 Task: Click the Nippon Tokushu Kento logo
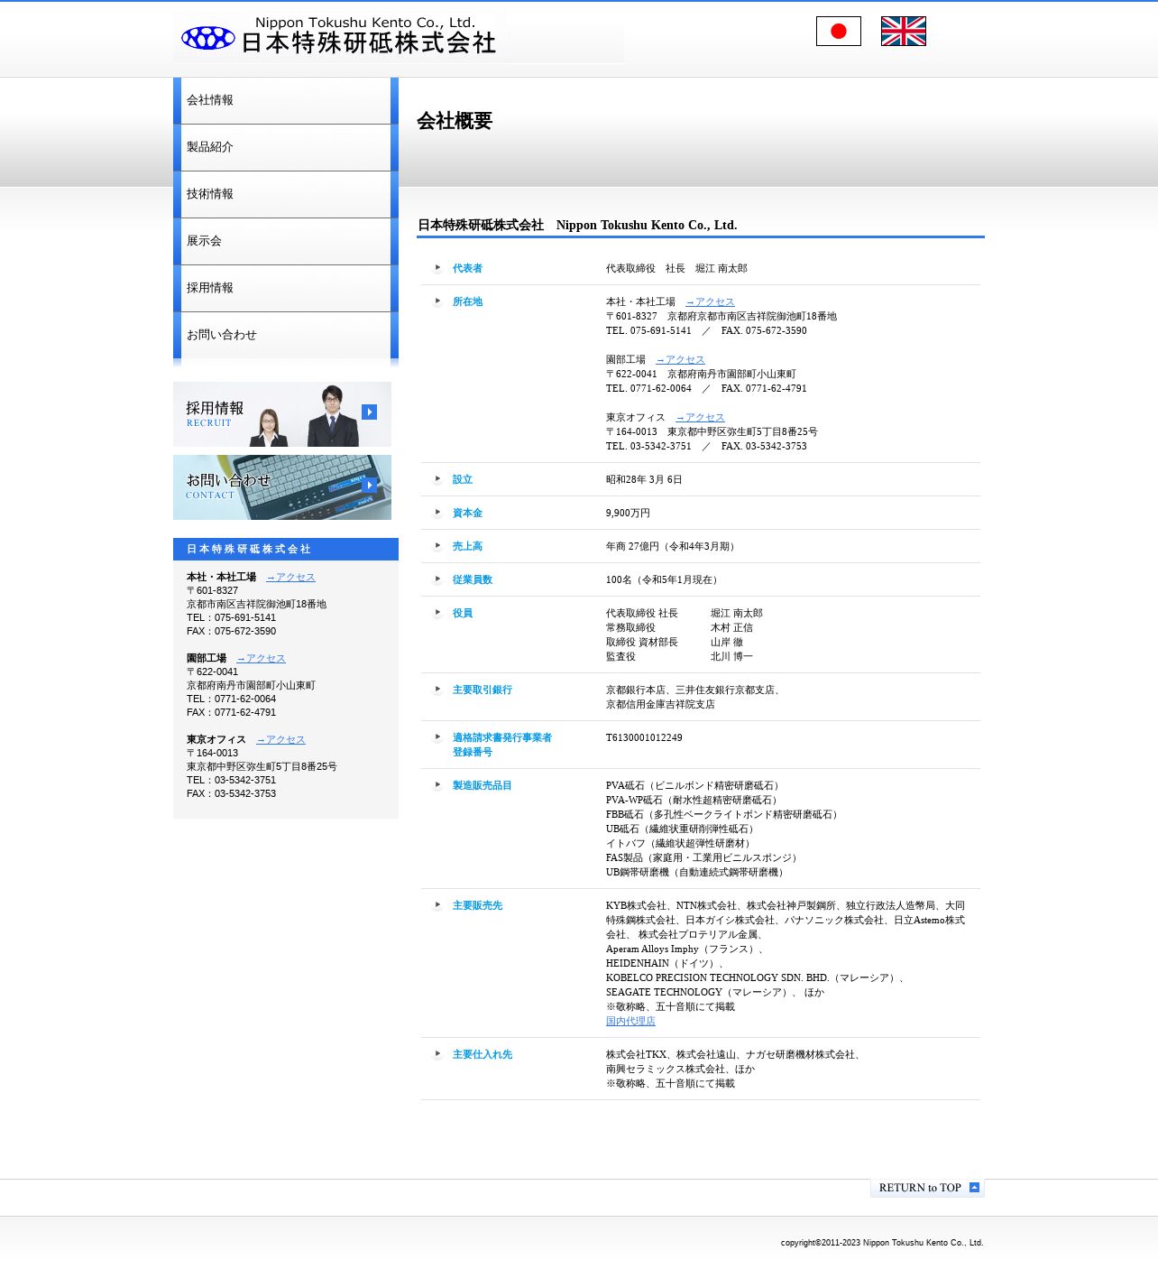tap(339, 36)
